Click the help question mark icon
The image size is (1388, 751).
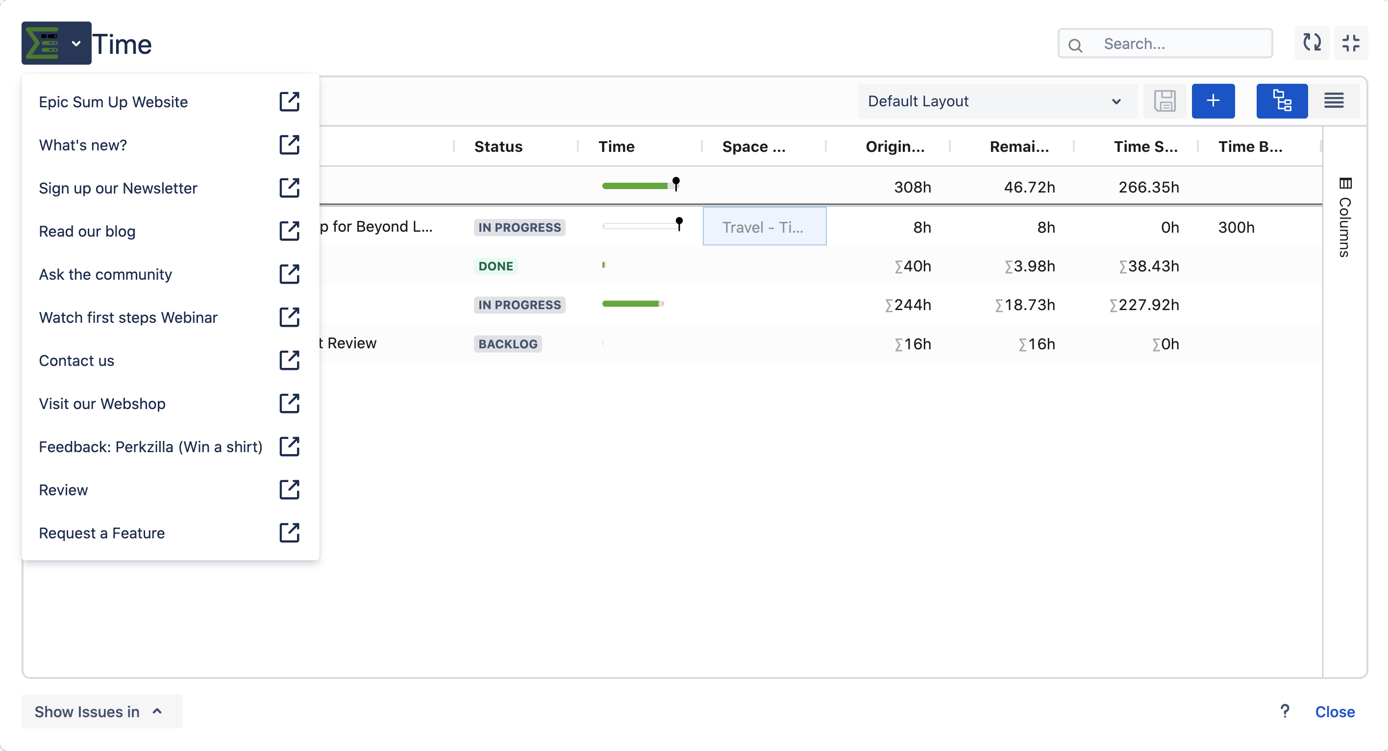coord(1285,711)
